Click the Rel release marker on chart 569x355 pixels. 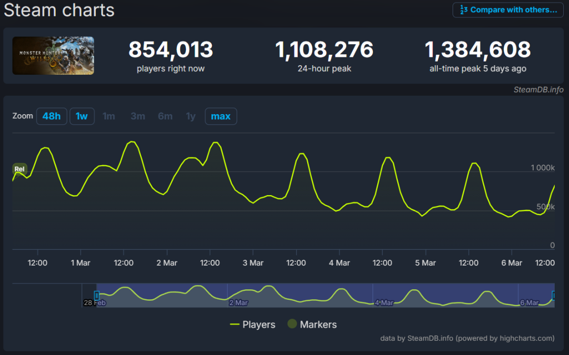click(x=19, y=169)
